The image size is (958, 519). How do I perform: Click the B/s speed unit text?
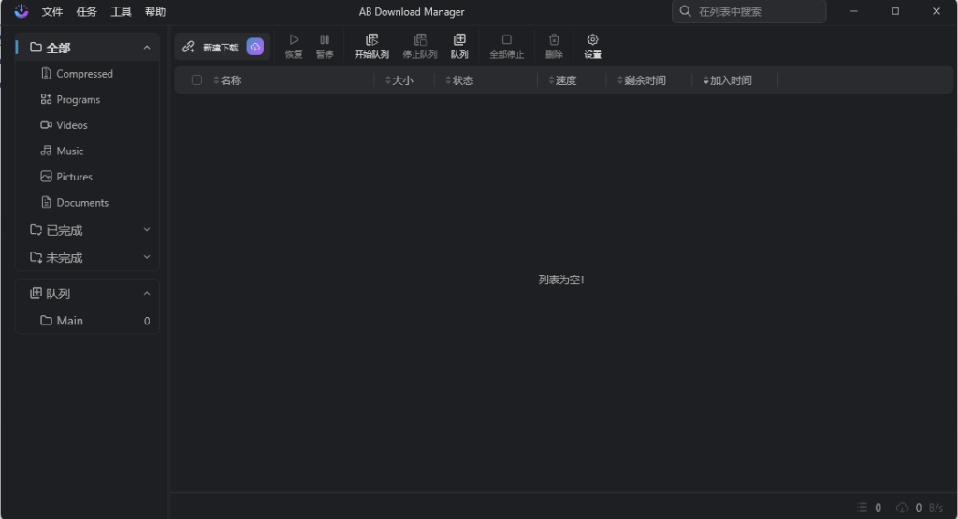tap(936, 508)
